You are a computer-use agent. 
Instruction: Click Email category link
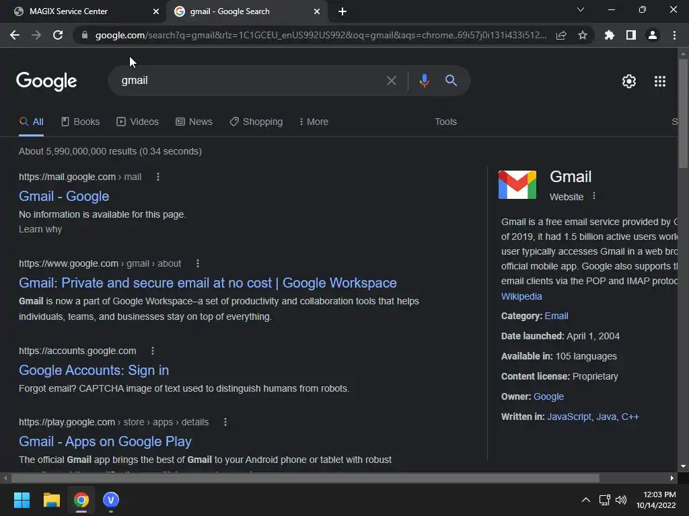click(x=556, y=316)
